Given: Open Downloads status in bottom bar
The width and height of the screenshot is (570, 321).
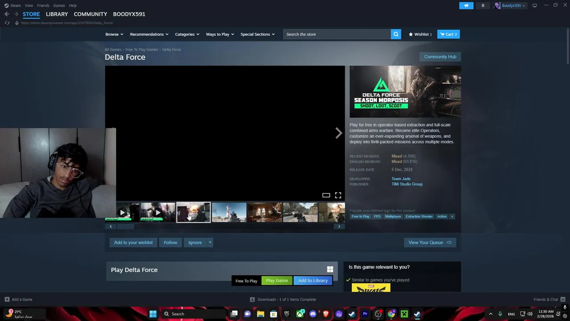Looking at the screenshot, I should coord(283,299).
